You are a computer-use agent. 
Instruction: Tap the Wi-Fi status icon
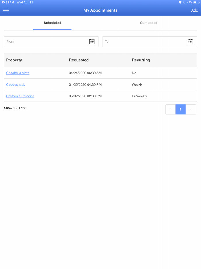pos(180,2)
